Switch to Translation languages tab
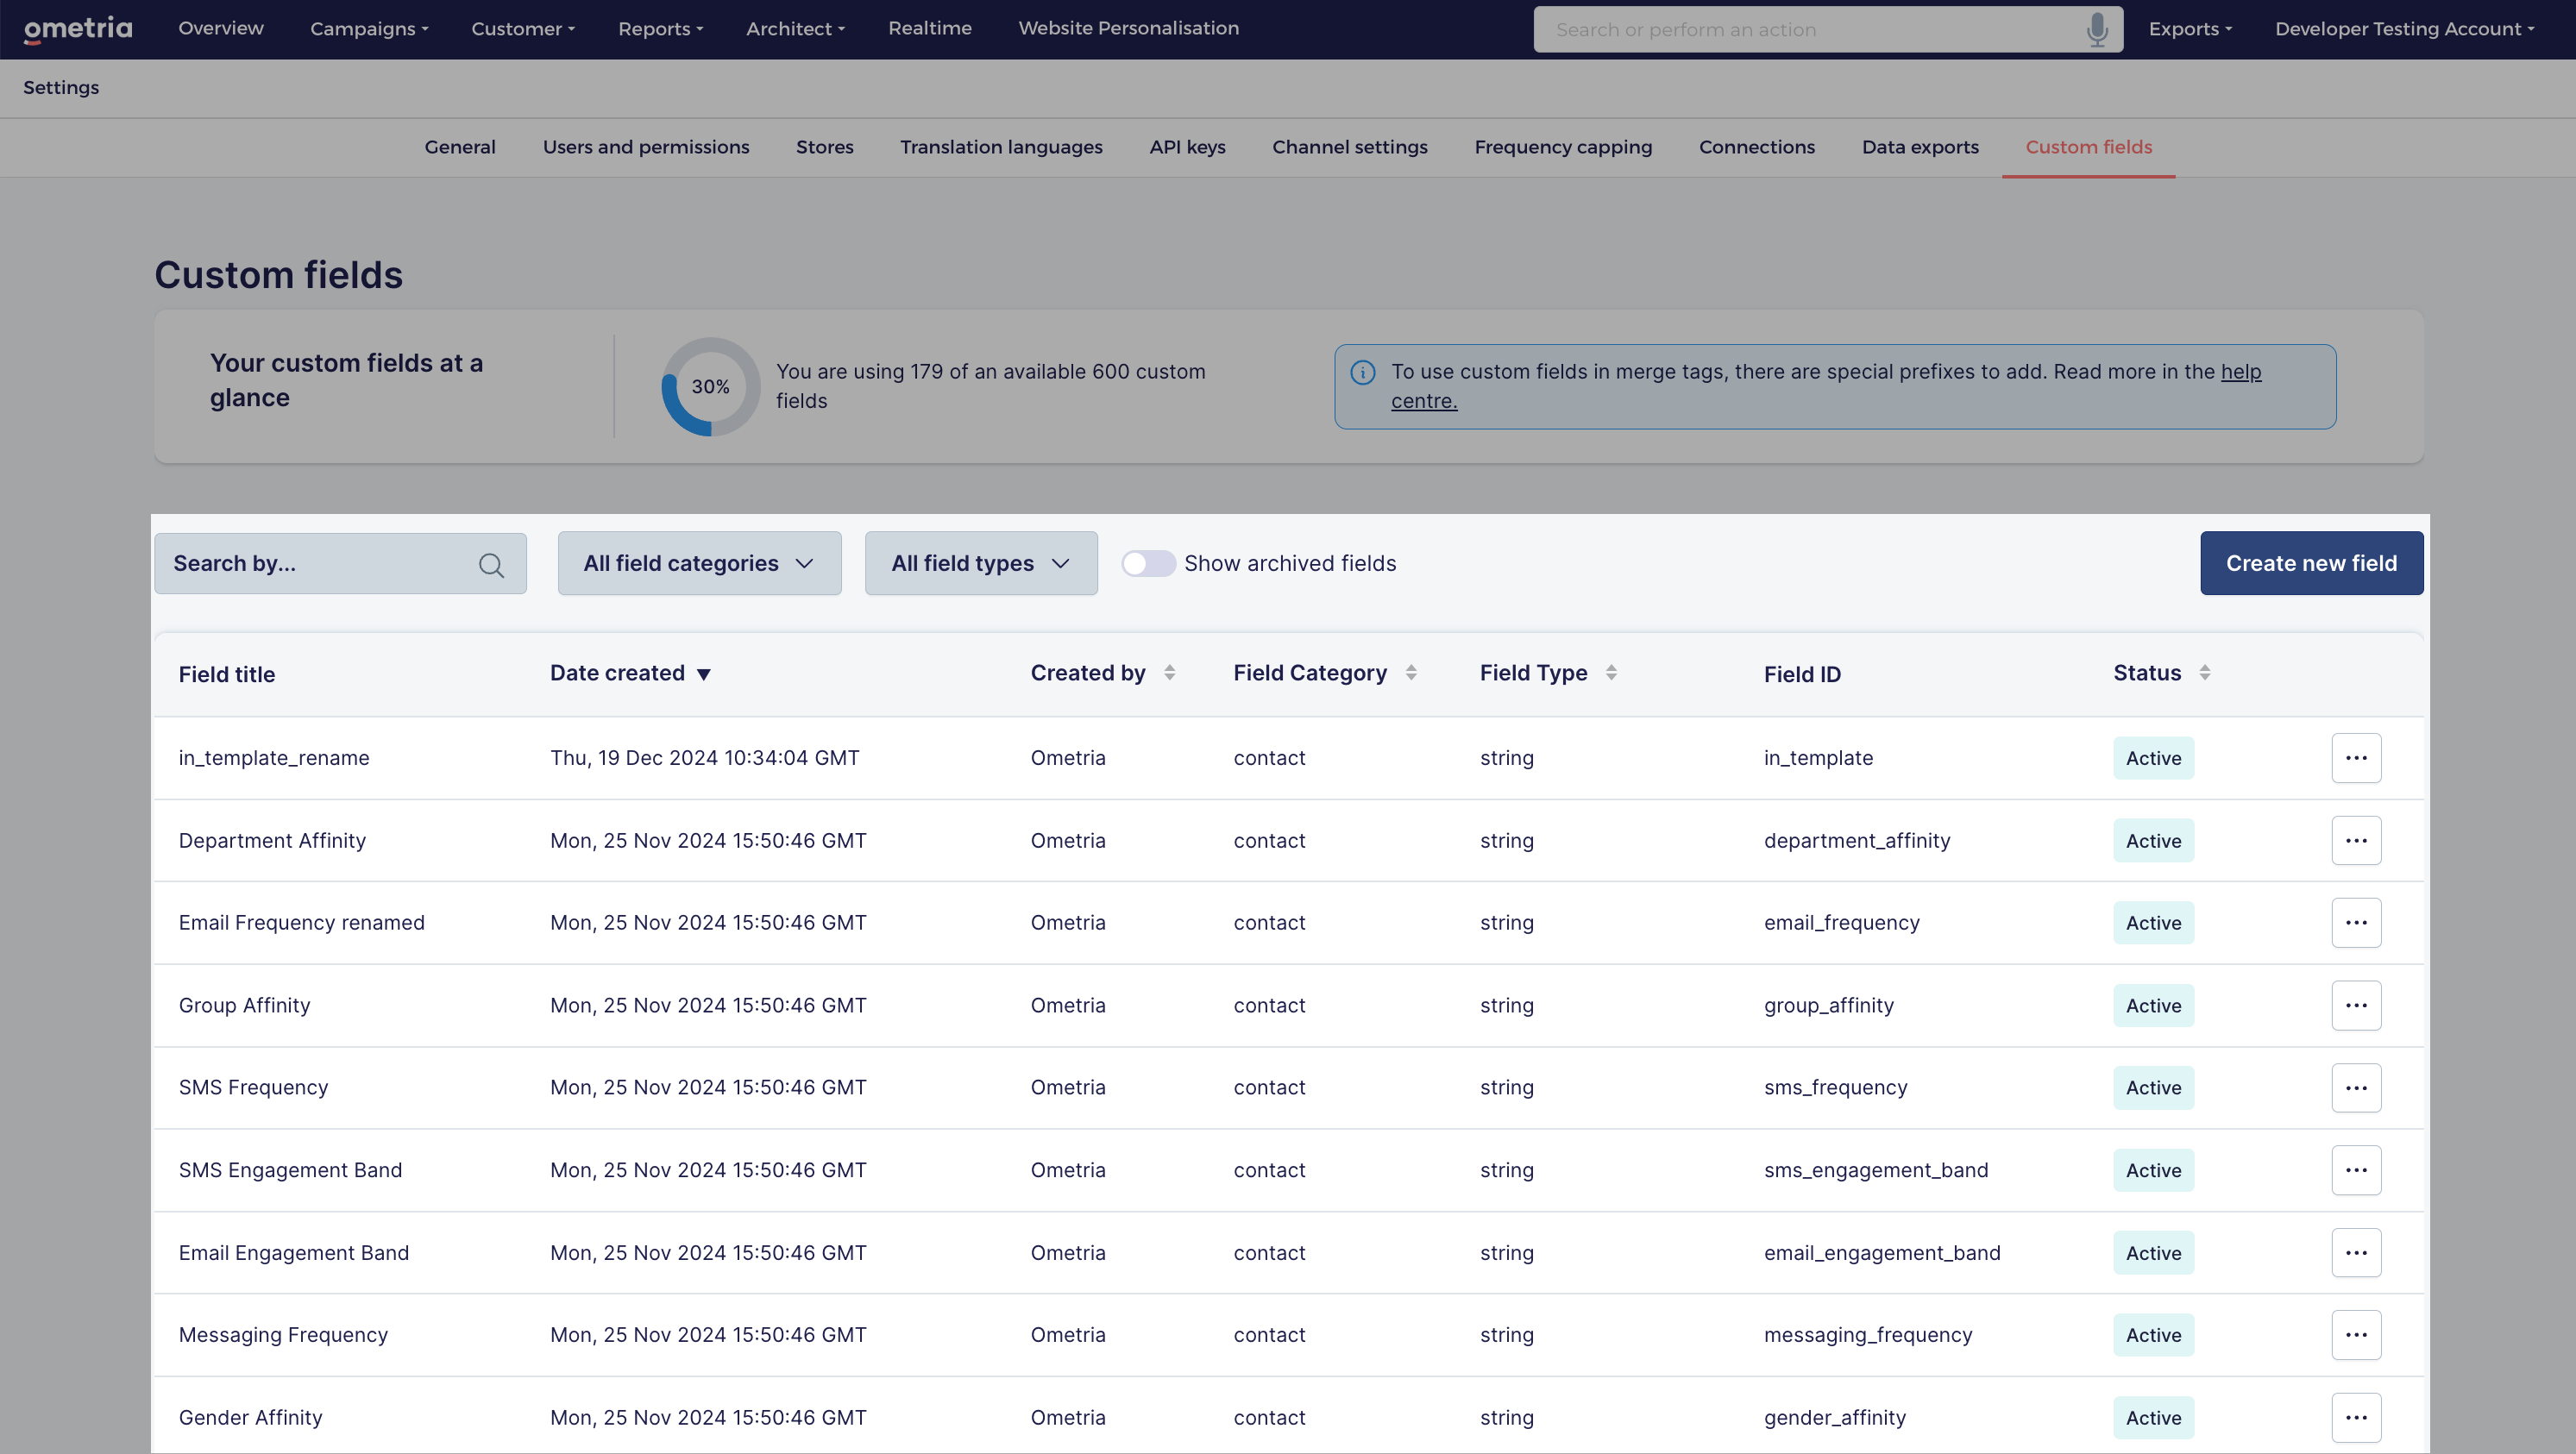 point(1001,147)
